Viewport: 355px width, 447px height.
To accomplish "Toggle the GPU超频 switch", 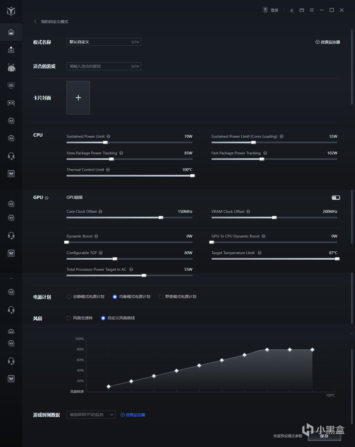I will [336, 198].
